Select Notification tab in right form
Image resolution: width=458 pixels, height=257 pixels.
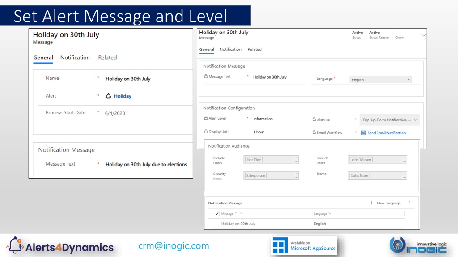[x=230, y=49]
